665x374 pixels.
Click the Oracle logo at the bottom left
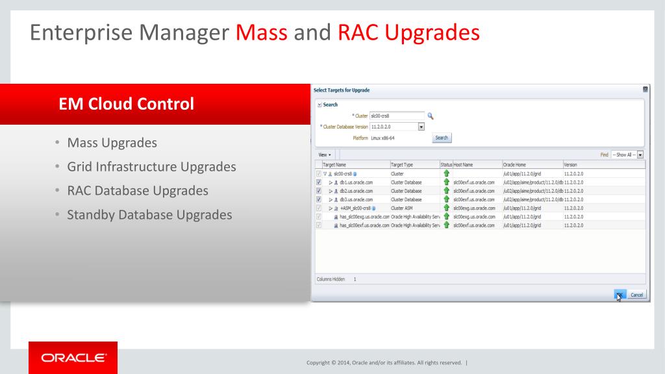(73, 358)
